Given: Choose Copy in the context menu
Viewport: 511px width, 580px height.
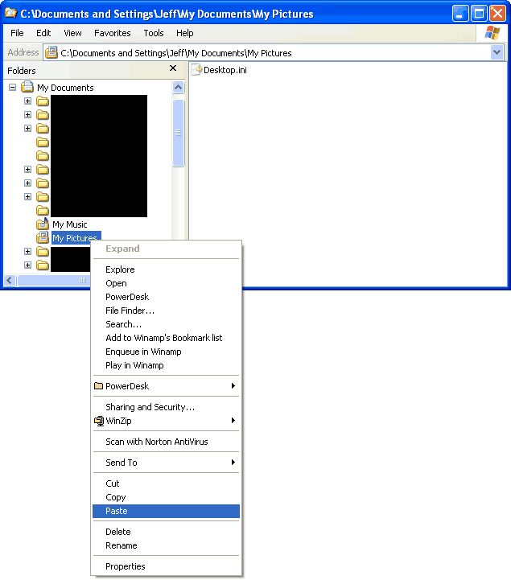Looking at the screenshot, I should (x=166, y=497).
